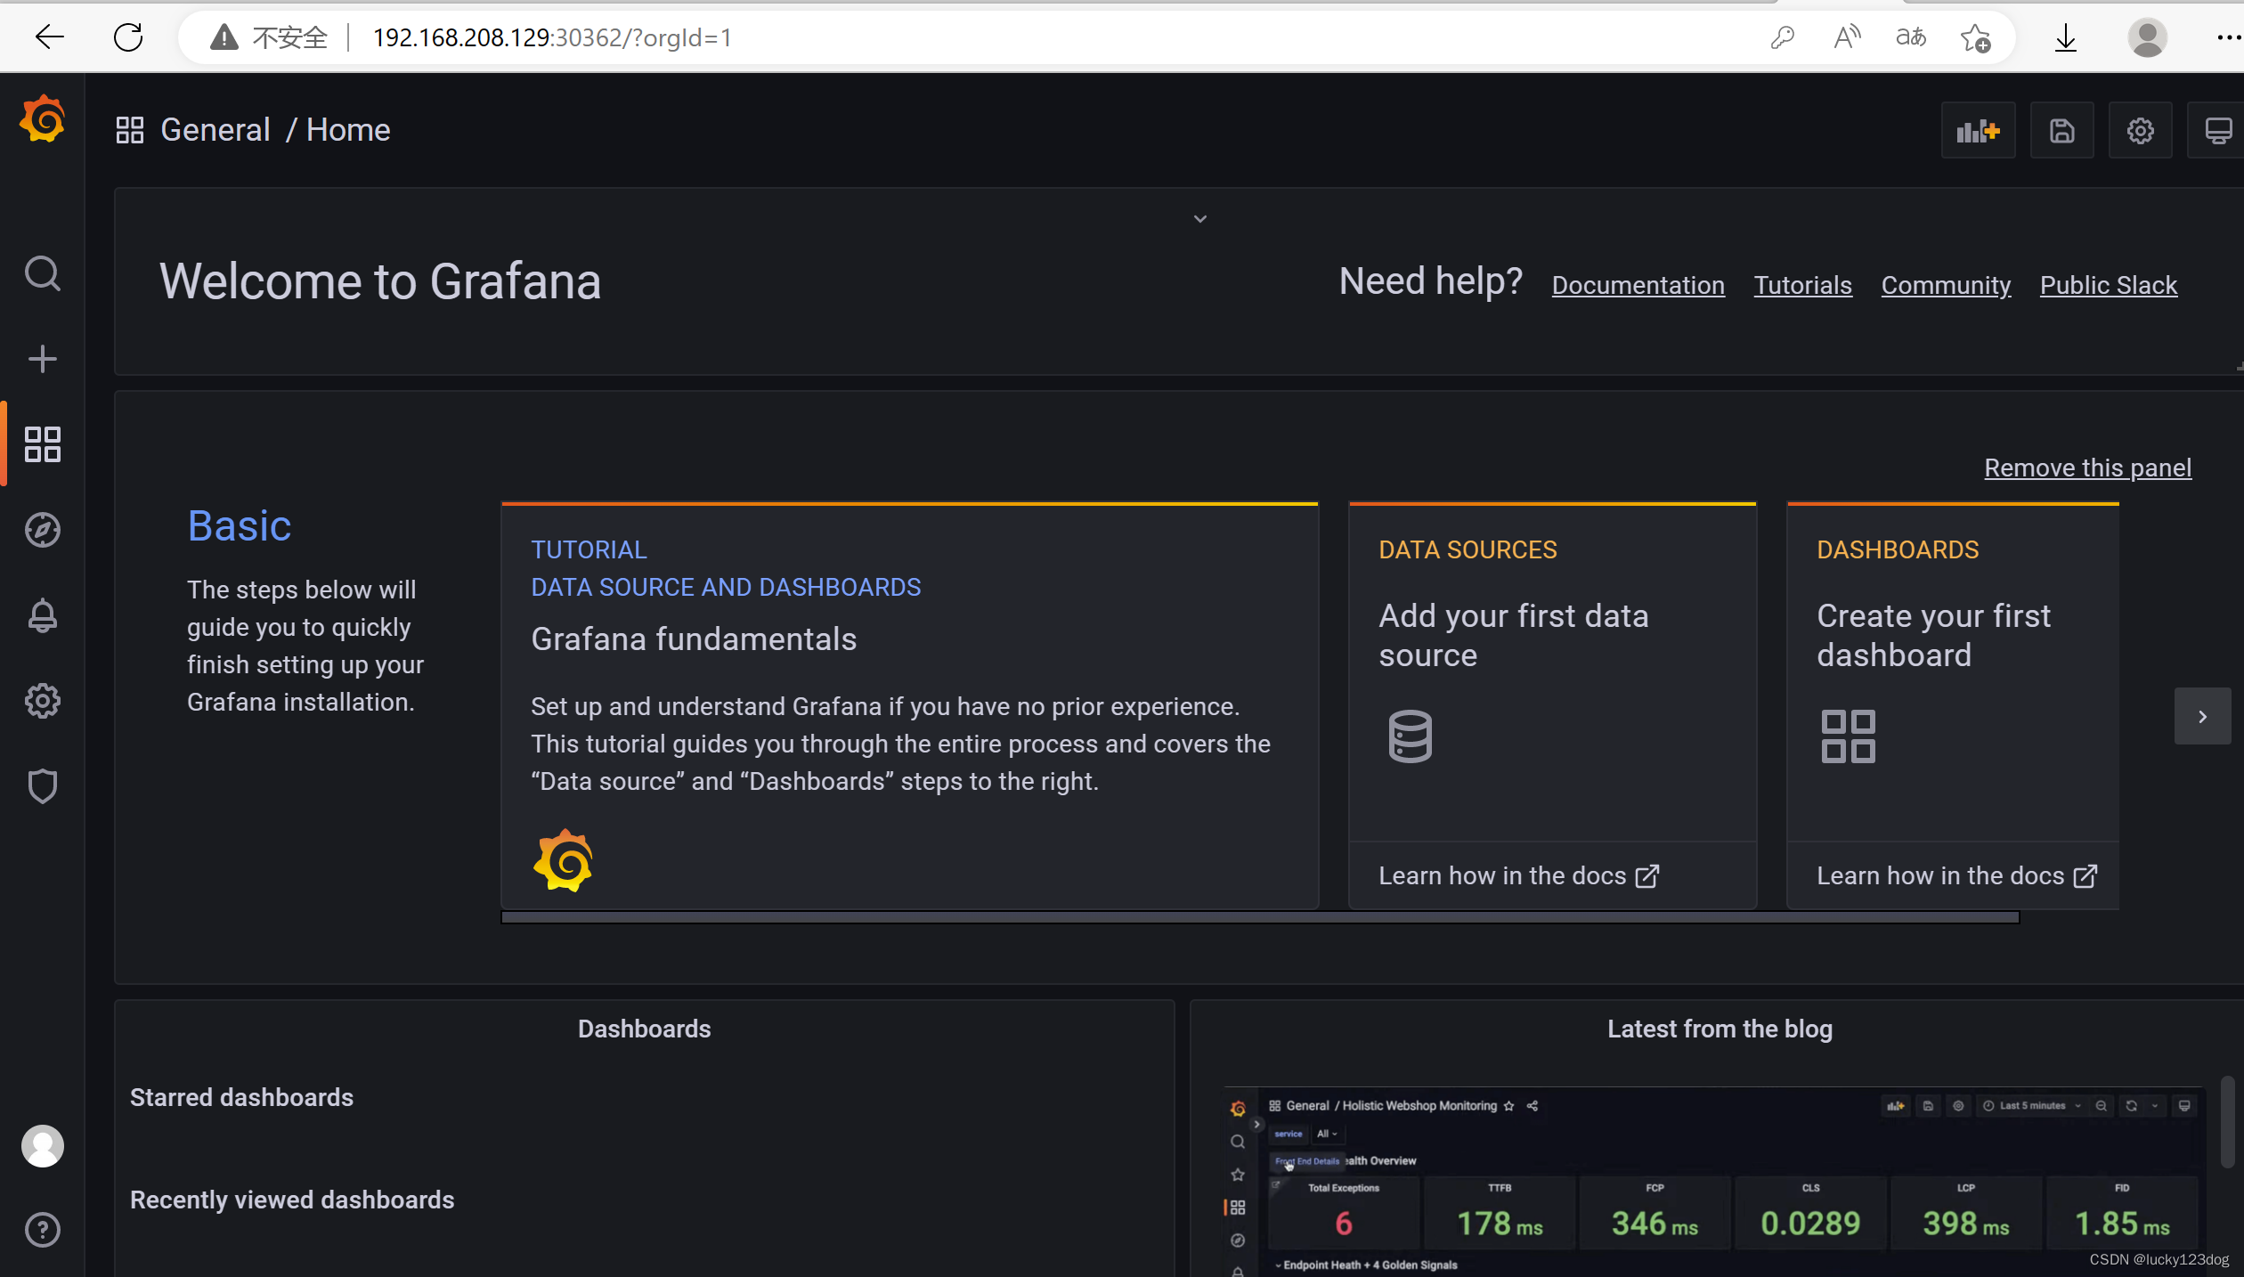Open the Documentation link
Screen dimensions: 2244x1277
(x=1638, y=285)
